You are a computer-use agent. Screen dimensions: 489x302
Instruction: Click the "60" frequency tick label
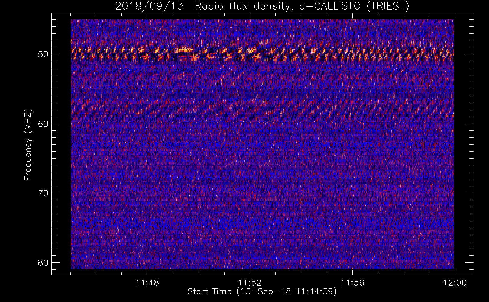(x=44, y=124)
